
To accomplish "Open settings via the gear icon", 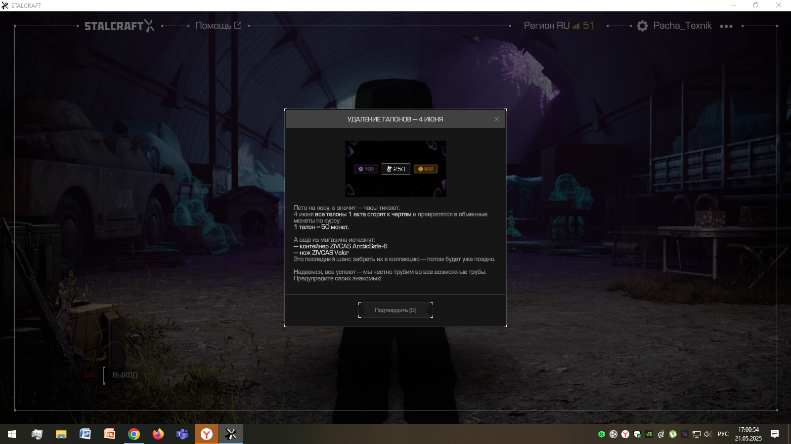I will pyautogui.click(x=642, y=26).
